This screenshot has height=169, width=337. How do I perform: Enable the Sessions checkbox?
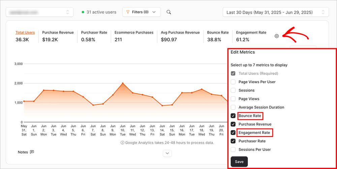pyautogui.click(x=233, y=90)
